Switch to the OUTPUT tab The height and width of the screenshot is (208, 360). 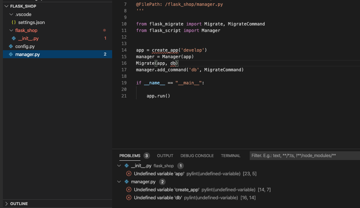(x=165, y=156)
